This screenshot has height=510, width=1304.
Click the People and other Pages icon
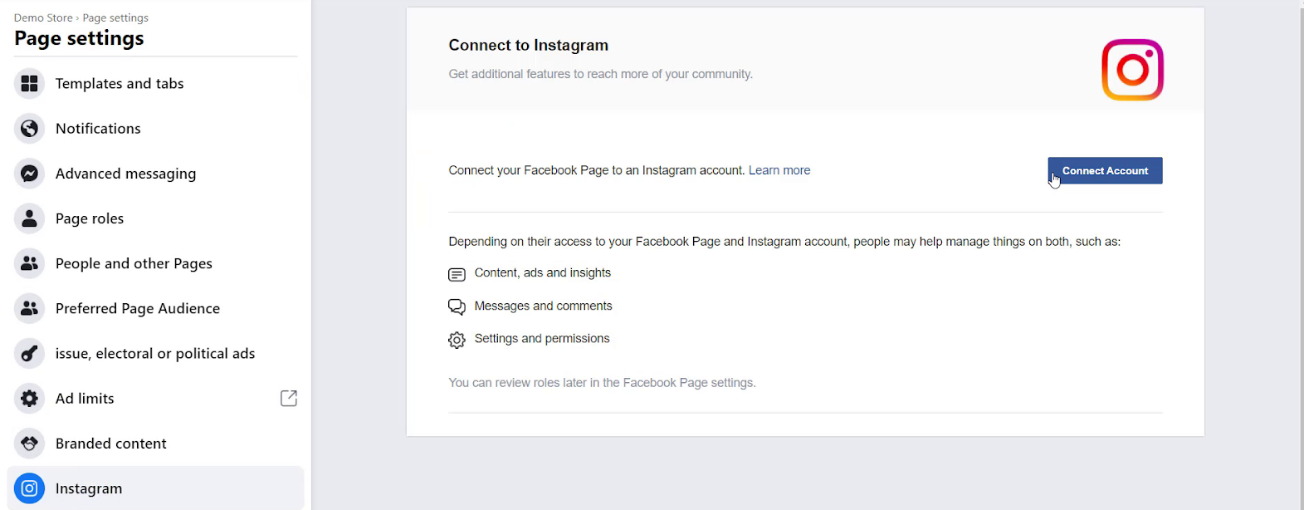click(x=29, y=263)
